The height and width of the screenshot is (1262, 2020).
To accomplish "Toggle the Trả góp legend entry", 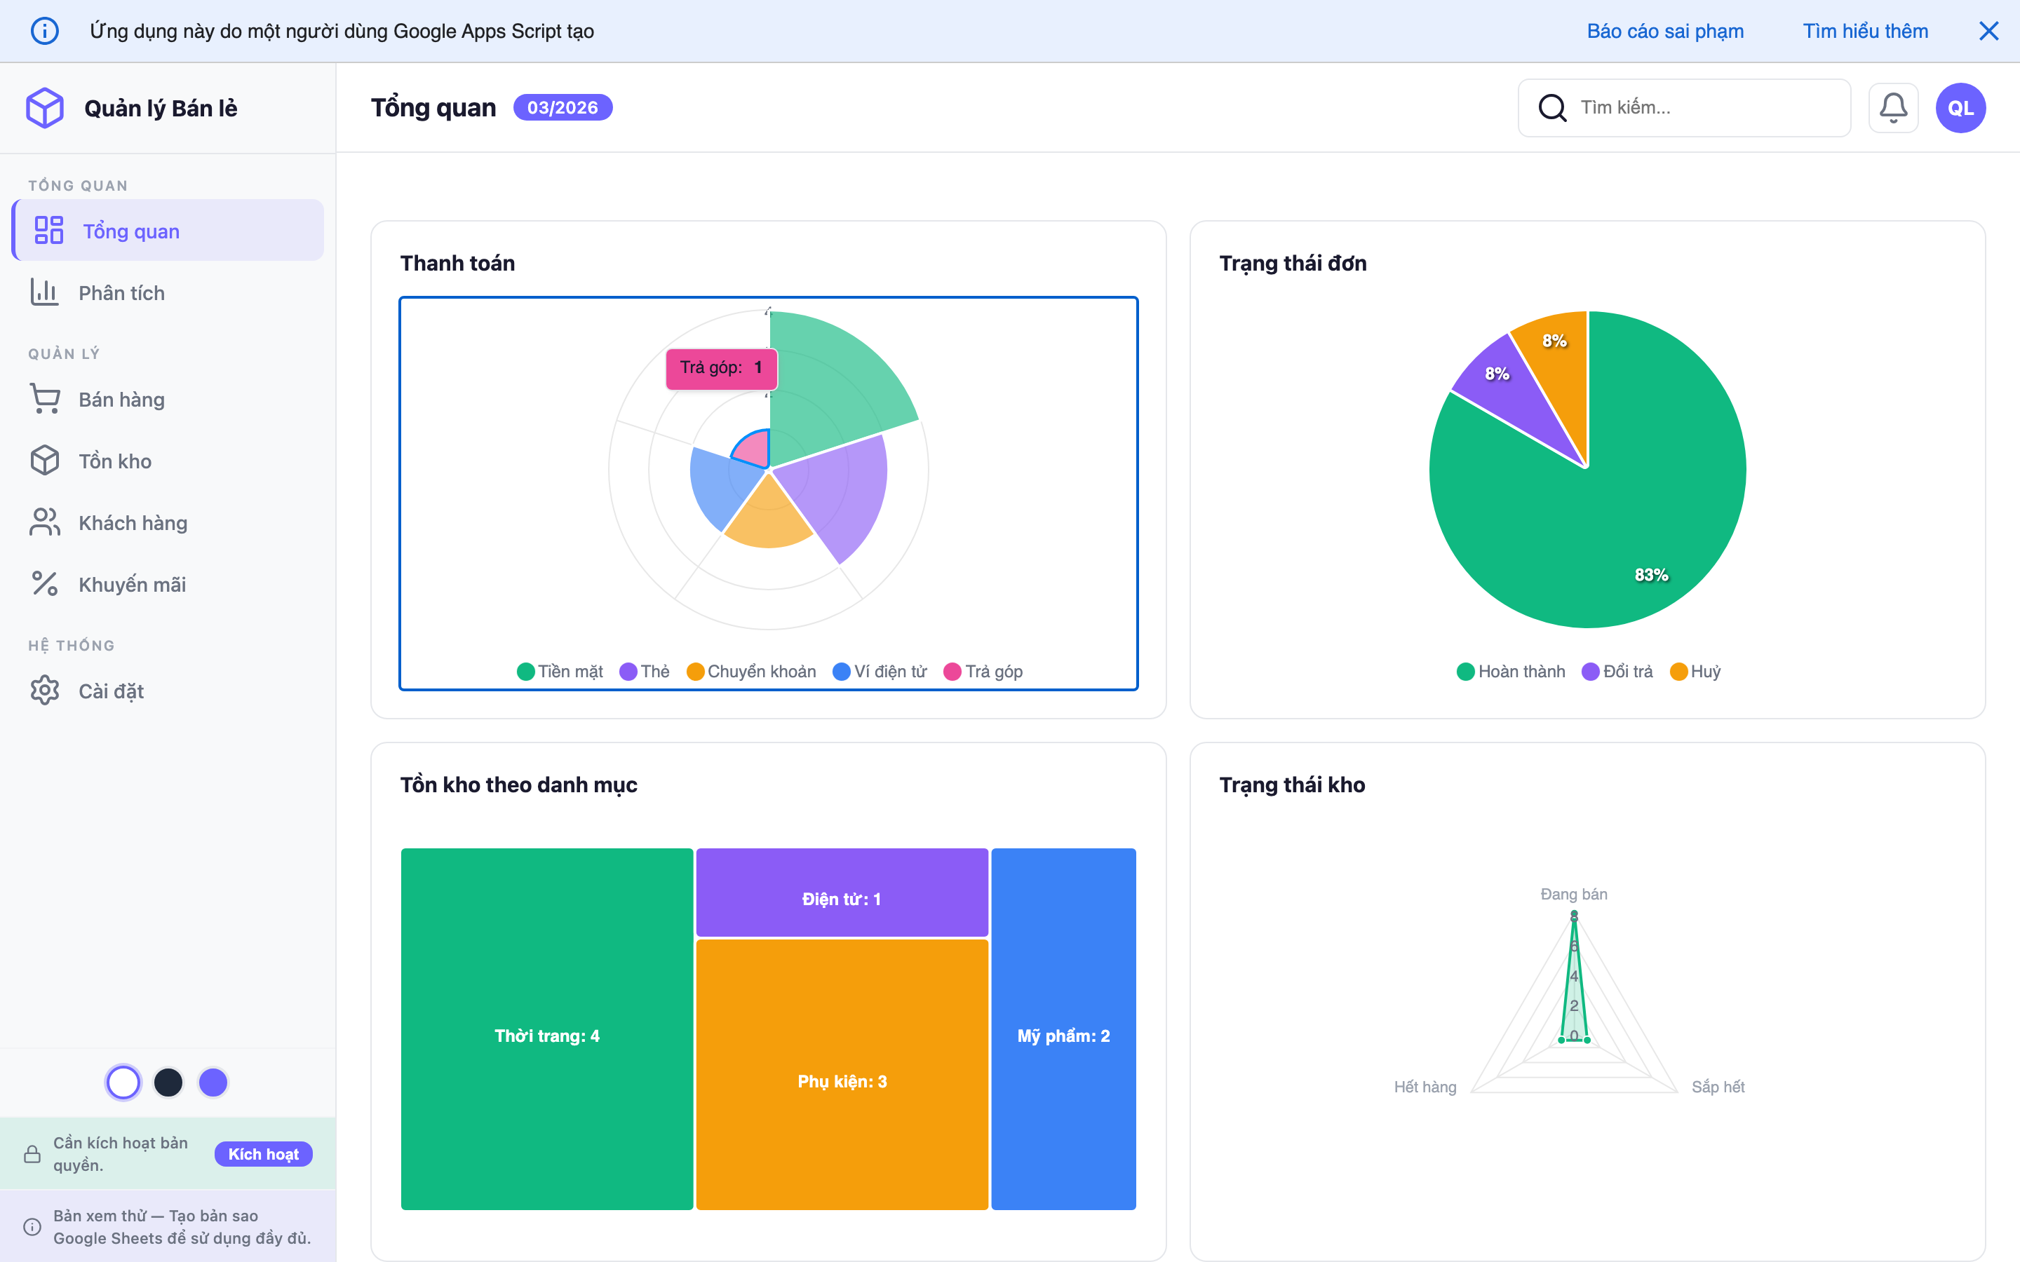I will 983,671.
